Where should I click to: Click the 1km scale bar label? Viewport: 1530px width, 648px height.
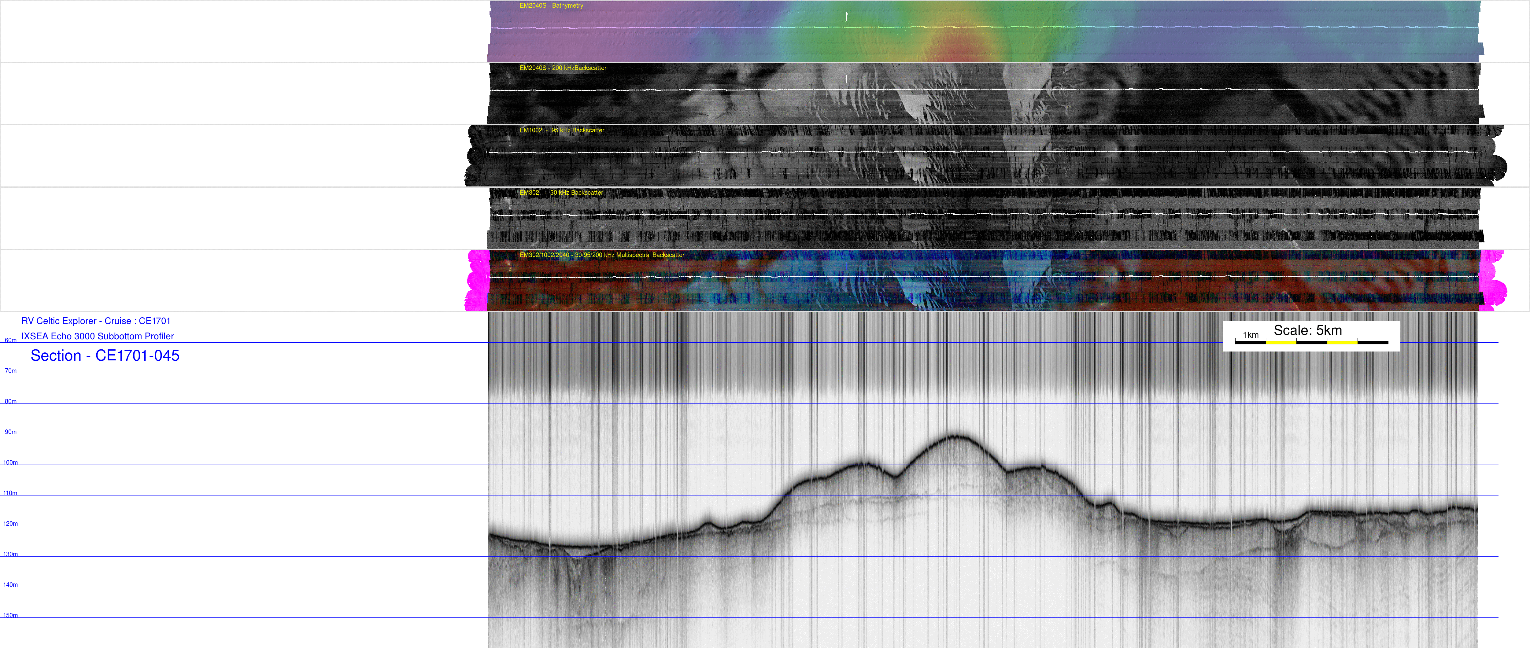1250,335
